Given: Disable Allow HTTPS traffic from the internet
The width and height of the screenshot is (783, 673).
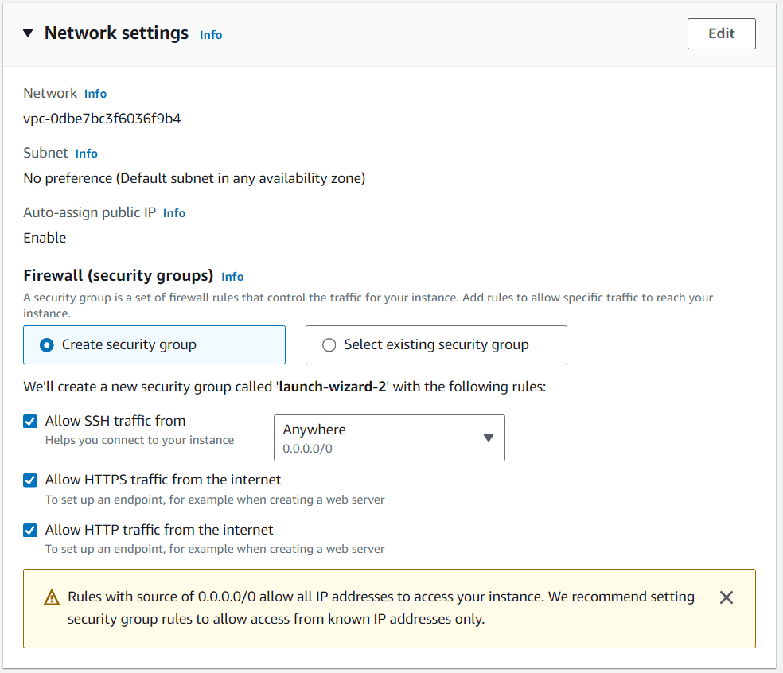Looking at the screenshot, I should click(x=29, y=480).
